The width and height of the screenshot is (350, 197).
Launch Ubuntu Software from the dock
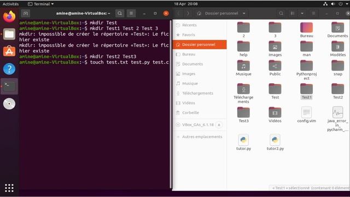click(x=9, y=51)
